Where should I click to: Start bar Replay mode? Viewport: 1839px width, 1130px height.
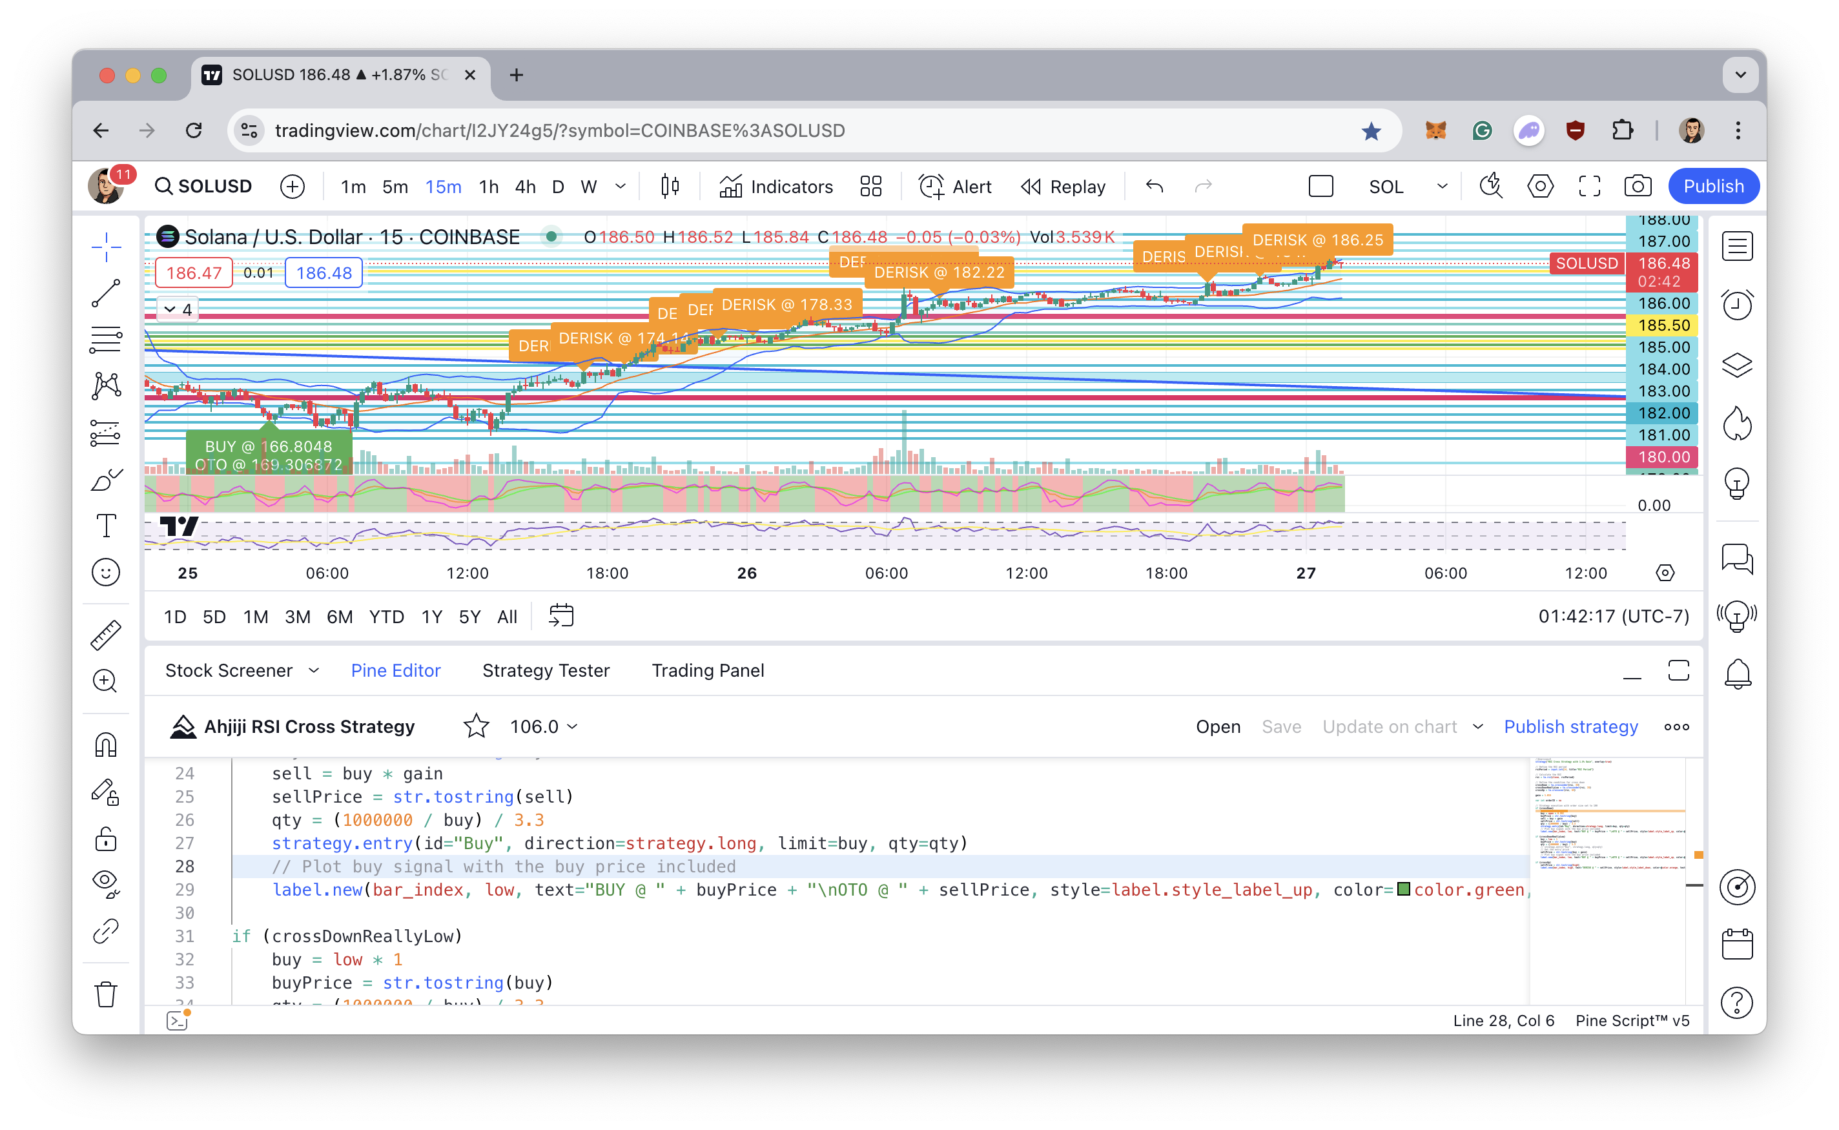click(x=1063, y=186)
